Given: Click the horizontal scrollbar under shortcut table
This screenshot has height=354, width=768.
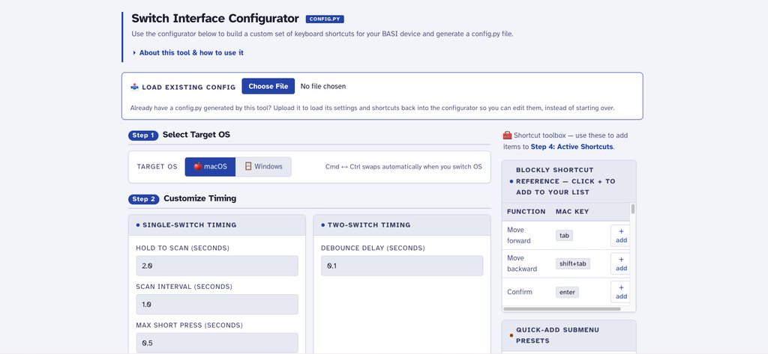Looking at the screenshot, I should coord(562,309).
